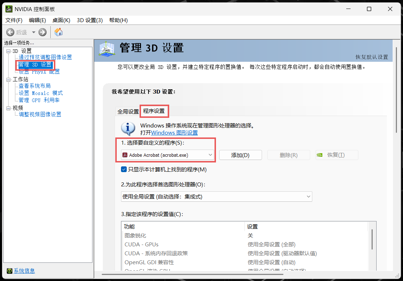The image size is (403, 281).
Task: Open the preferred graphics processor dropdown
Action: click(216, 197)
